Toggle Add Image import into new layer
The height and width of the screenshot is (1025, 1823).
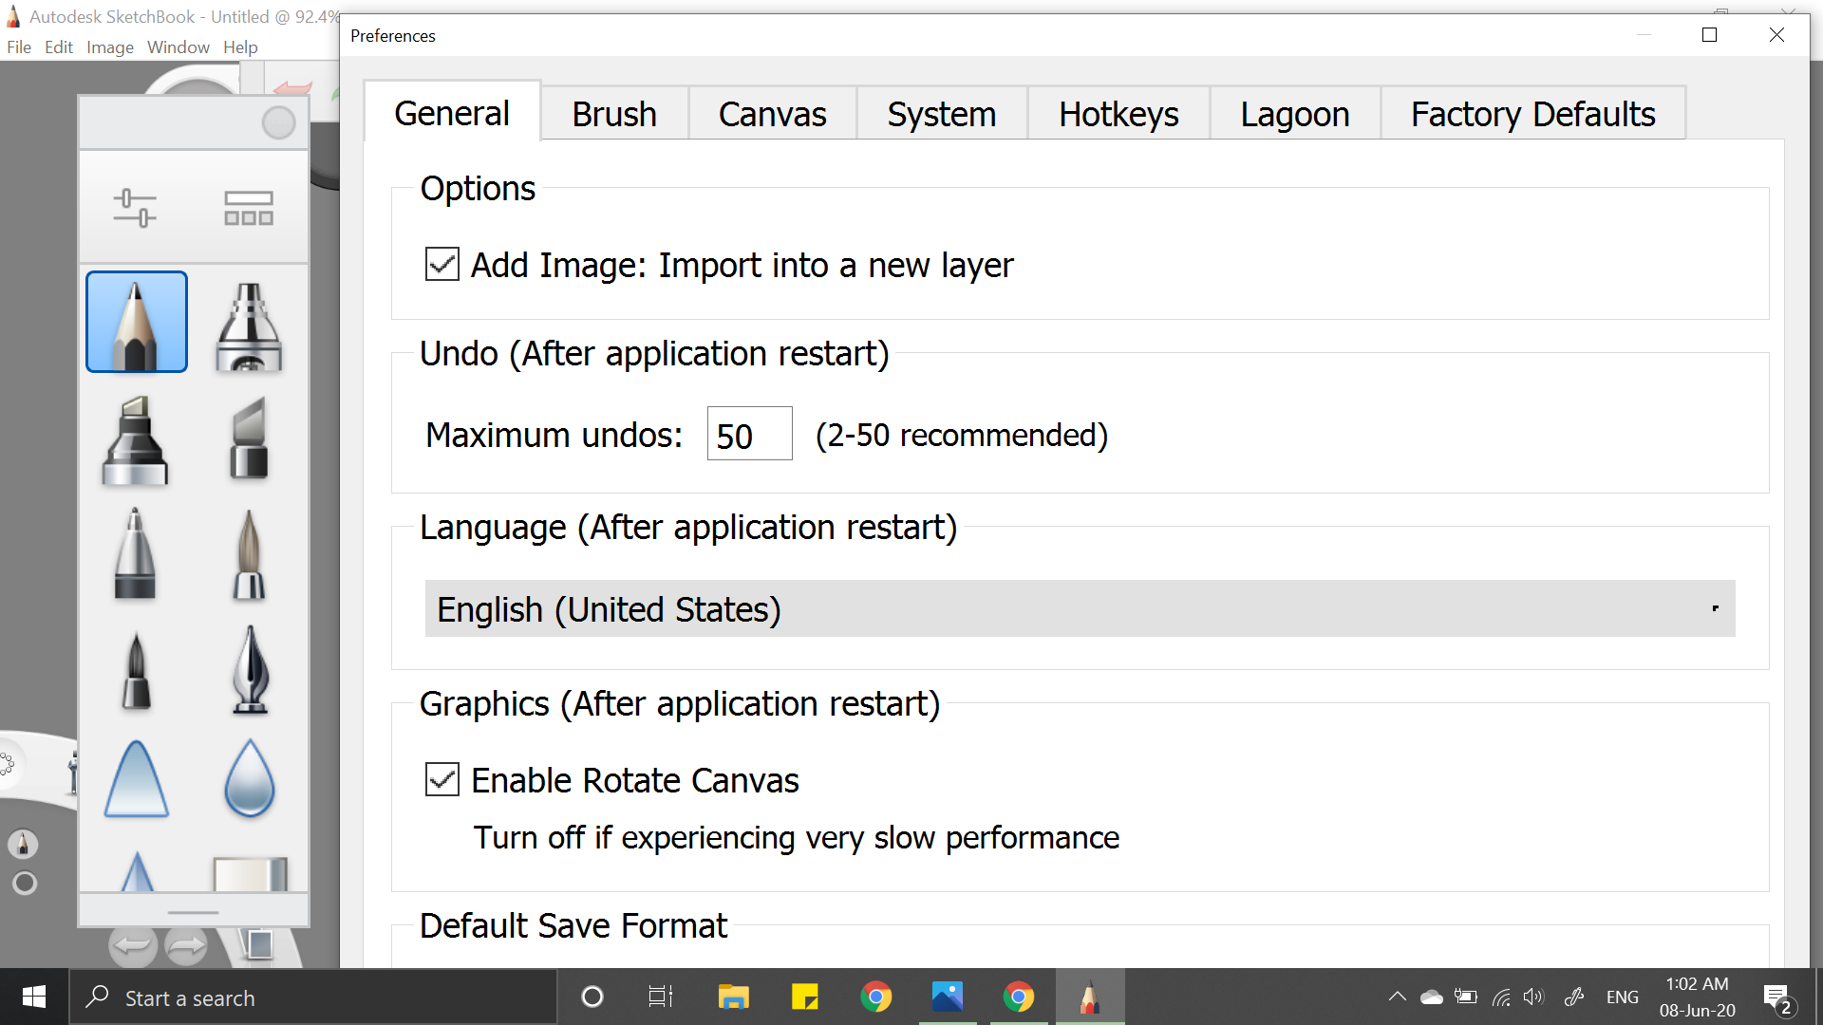(443, 264)
